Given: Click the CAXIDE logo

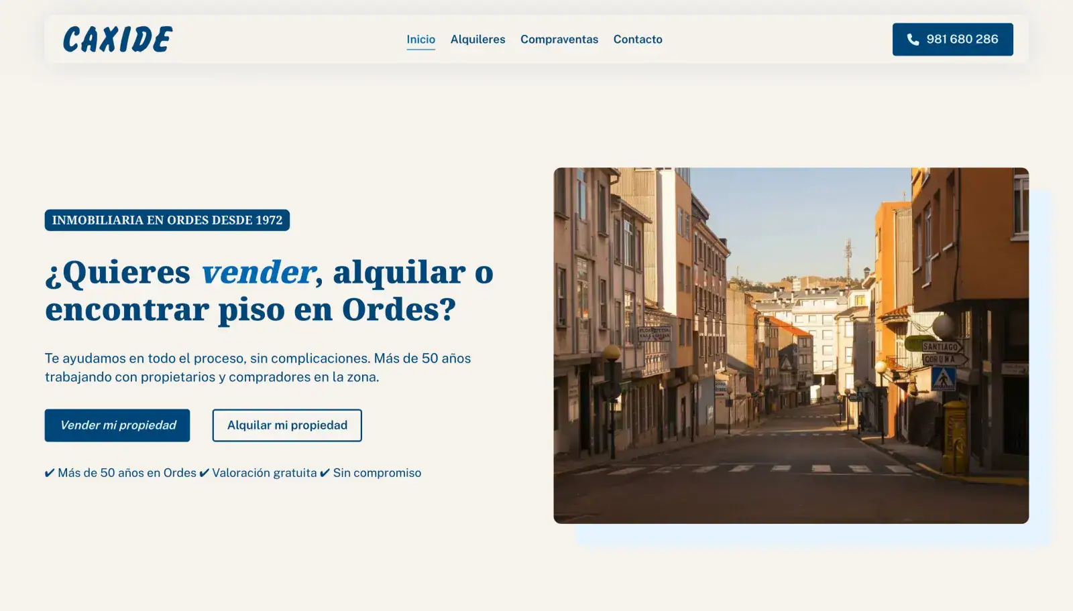Looking at the screenshot, I should click(x=118, y=40).
